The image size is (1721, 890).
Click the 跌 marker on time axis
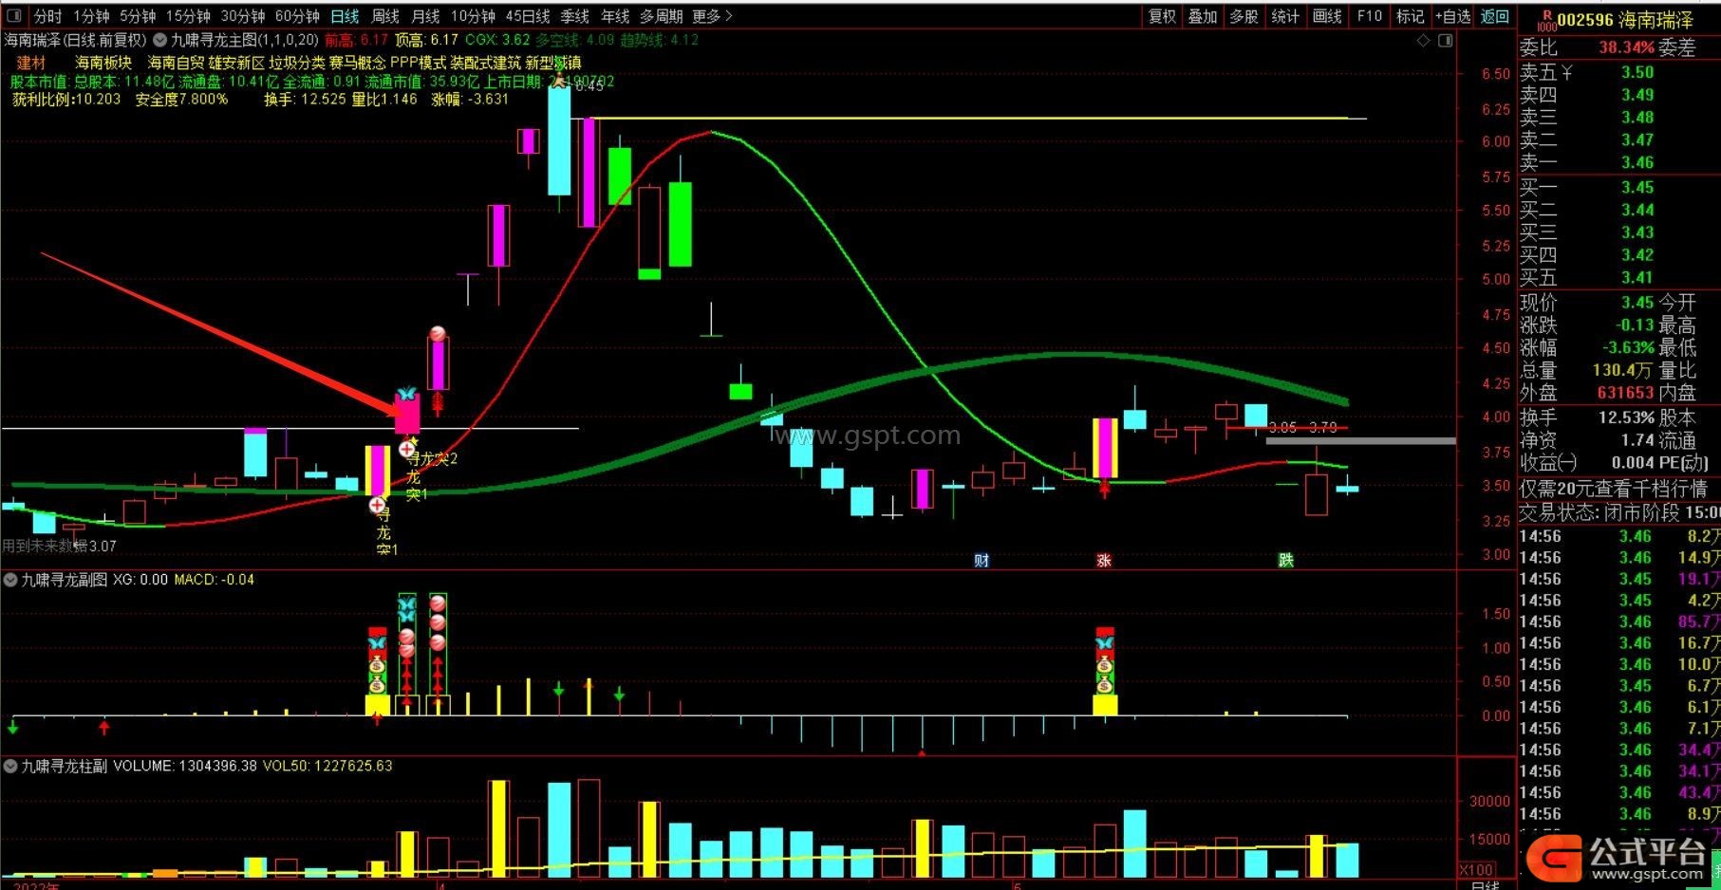[1286, 560]
